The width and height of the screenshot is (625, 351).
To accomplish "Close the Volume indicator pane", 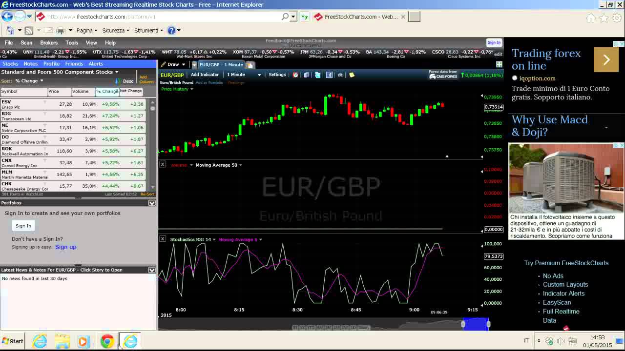I will (163, 165).
